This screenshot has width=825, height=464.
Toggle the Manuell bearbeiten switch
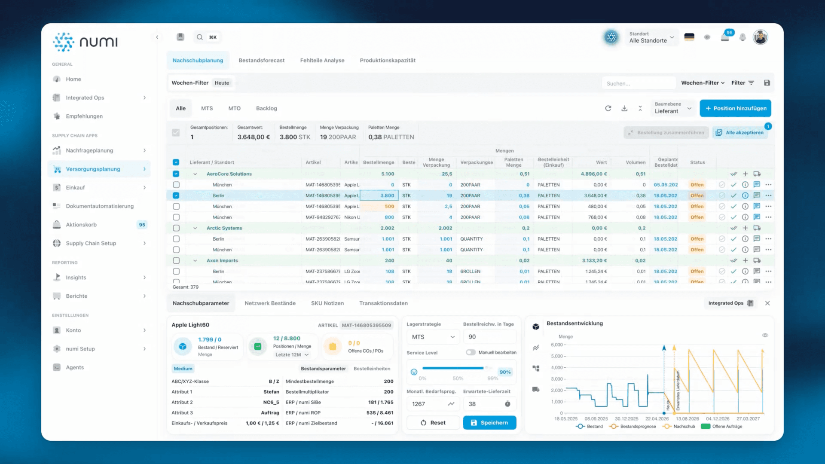471,352
